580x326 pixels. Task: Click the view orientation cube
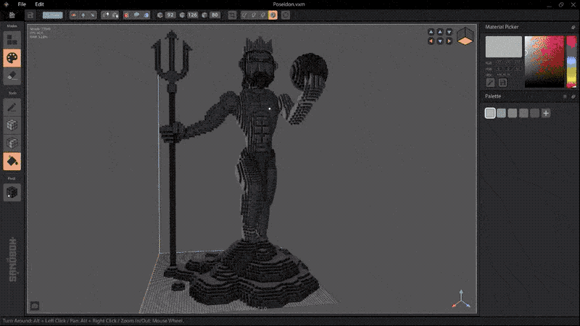[x=465, y=36]
